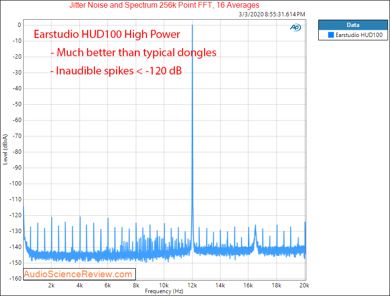Click the annotation Inaudible spikes < -120 dB
390x296 pixels.
click(x=116, y=71)
